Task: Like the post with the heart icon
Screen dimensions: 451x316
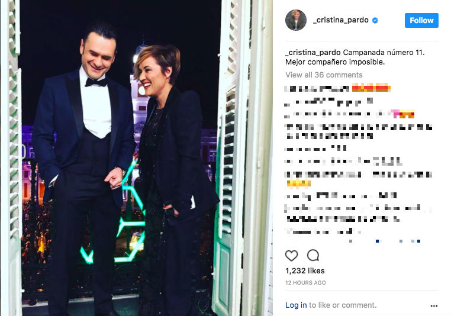Action: 291,255
